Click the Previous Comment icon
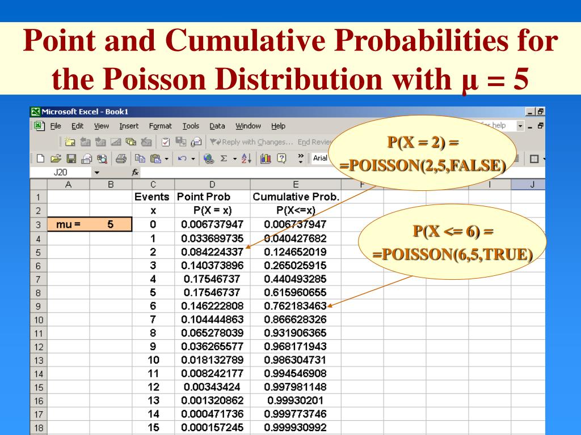581x435 pixels. pyautogui.click(x=85, y=142)
